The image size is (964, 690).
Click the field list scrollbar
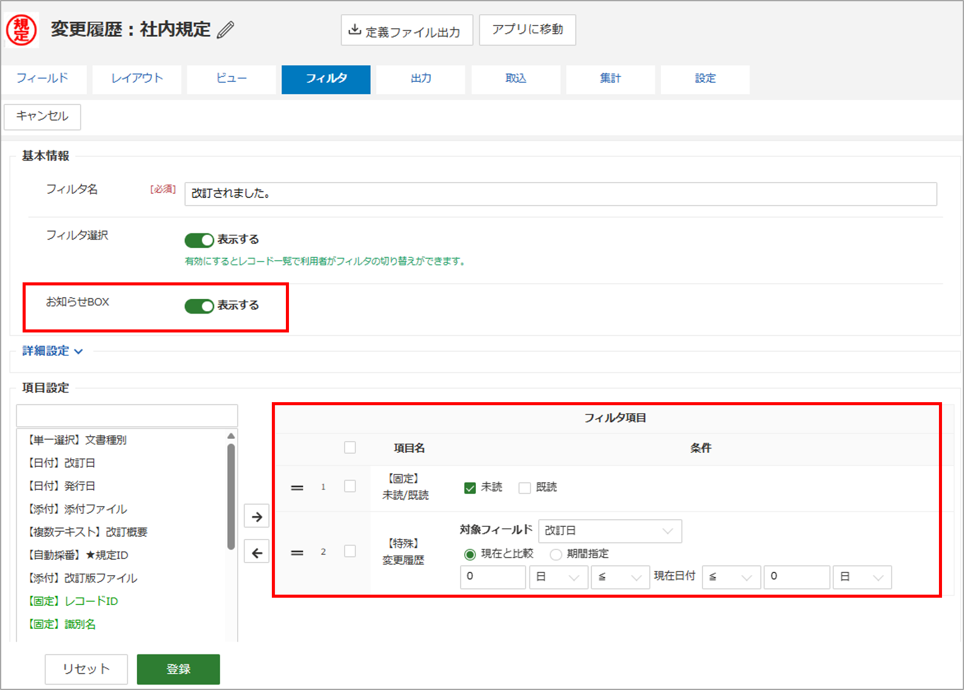point(231,495)
